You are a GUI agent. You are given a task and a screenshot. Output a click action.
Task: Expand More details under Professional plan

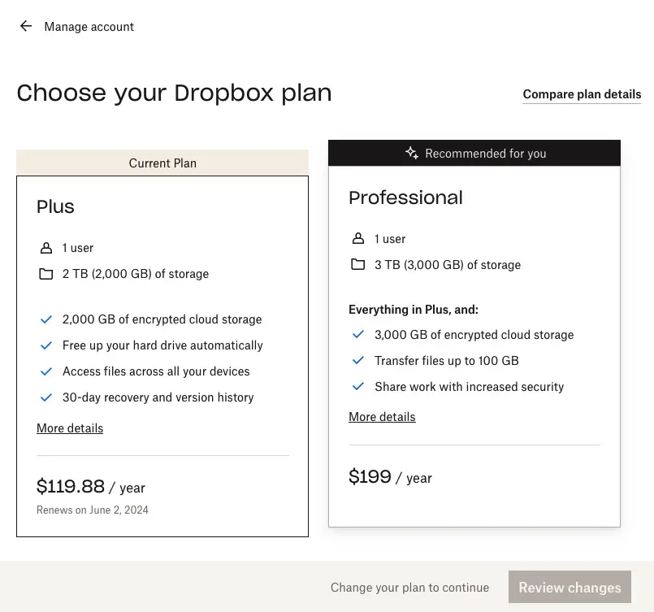coord(382,417)
